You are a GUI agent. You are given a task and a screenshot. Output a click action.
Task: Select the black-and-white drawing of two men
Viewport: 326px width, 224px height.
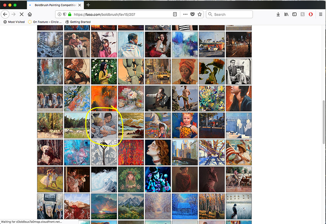coord(239,71)
